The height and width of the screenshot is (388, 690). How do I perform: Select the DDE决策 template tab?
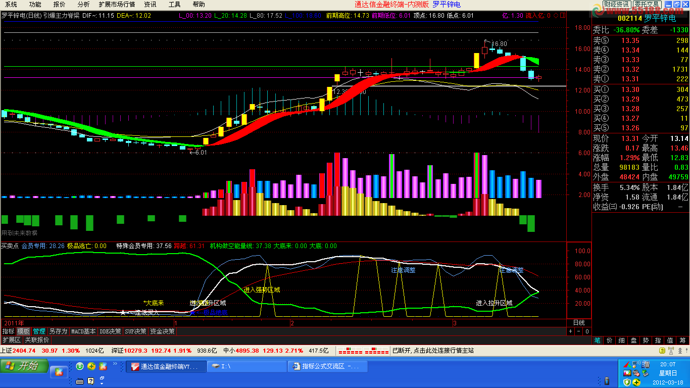[x=111, y=331]
